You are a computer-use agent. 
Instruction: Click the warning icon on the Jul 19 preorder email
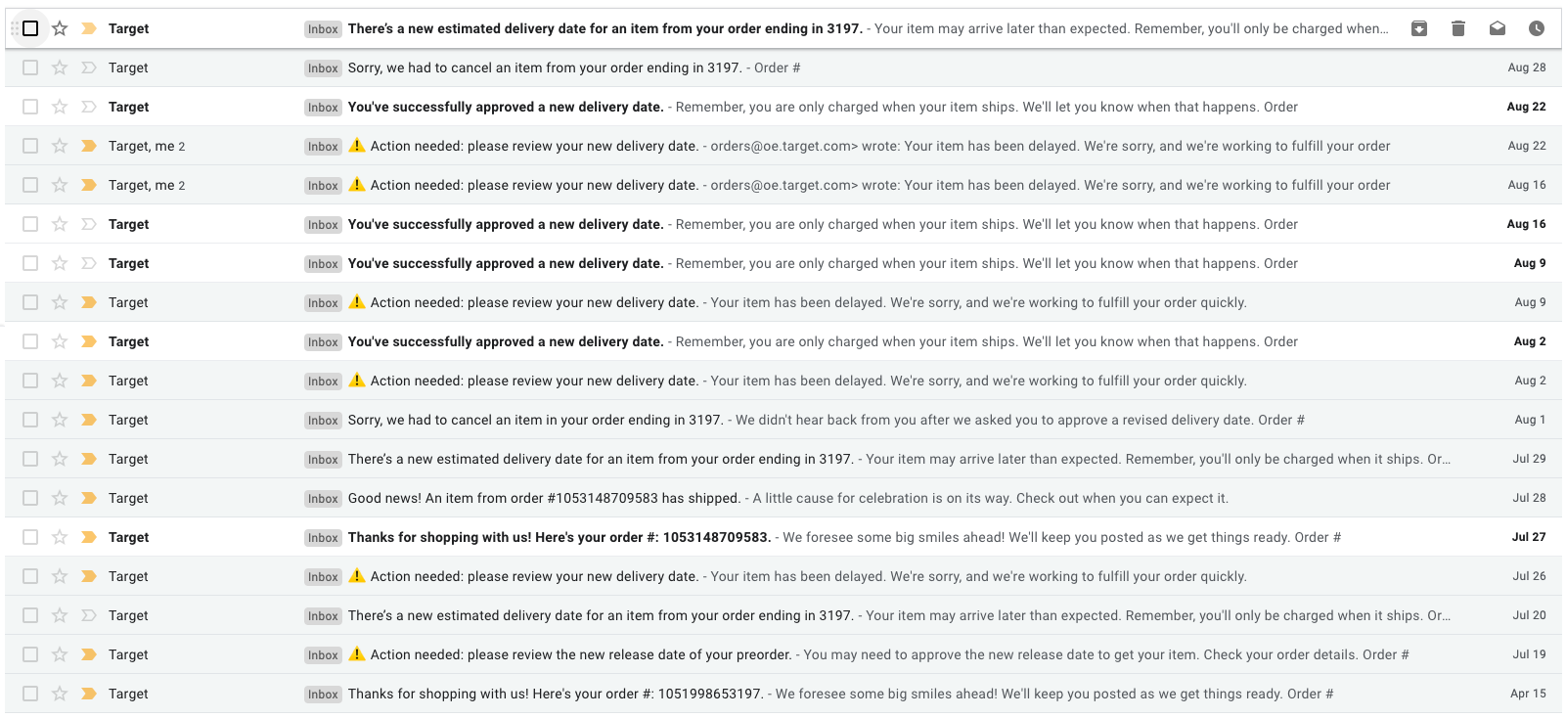tap(357, 654)
